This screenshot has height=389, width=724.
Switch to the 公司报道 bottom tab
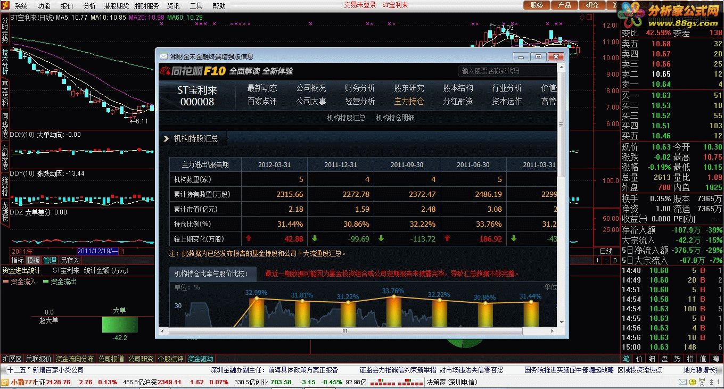click(x=111, y=359)
